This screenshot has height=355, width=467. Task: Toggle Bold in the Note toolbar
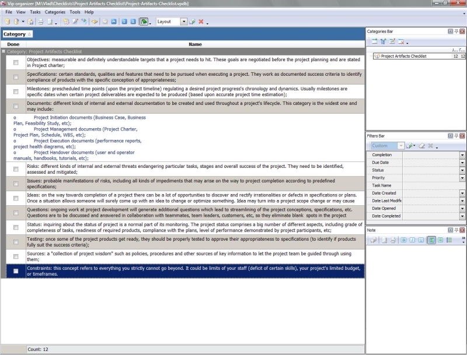[x=403, y=240]
